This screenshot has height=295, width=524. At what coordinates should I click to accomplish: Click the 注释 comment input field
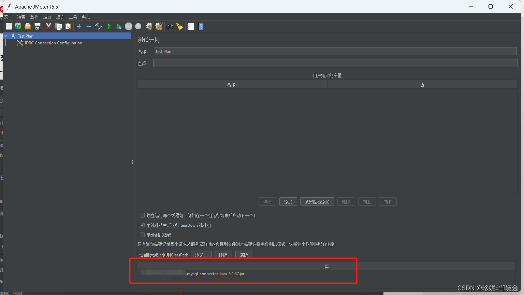coord(335,63)
